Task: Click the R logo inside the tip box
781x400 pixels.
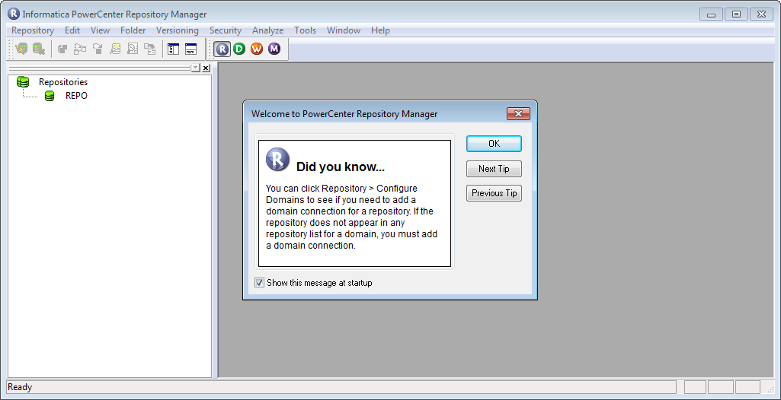Action: point(277,159)
